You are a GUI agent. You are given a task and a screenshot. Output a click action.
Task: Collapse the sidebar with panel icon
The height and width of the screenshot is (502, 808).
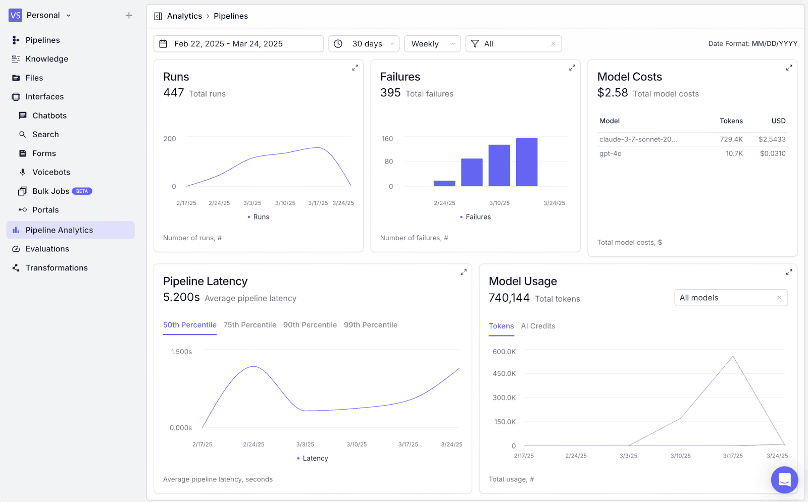point(158,16)
